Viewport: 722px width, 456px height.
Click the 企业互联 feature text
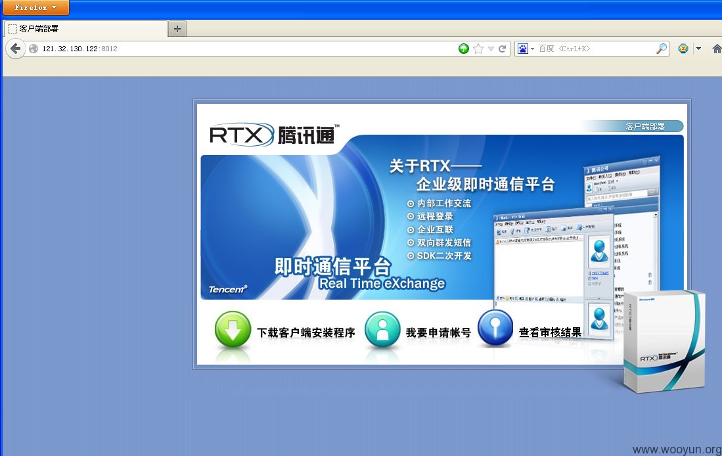coord(435,230)
